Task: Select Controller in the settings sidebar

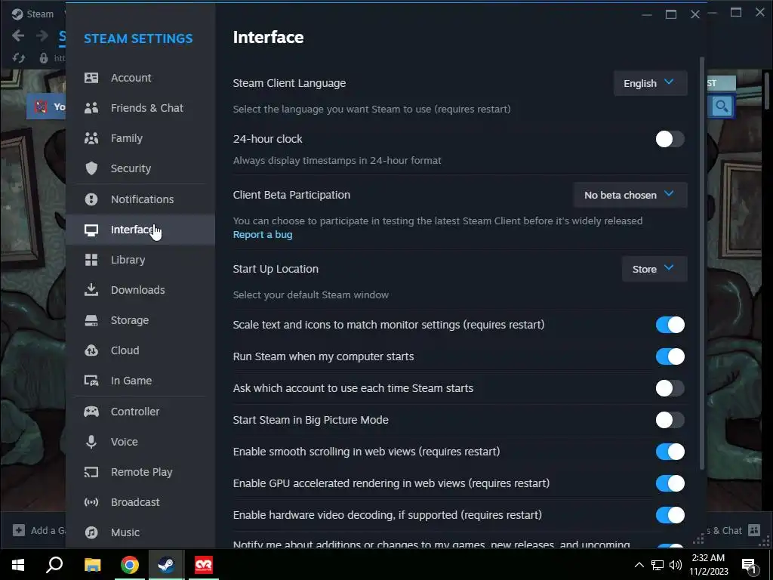Action: [x=140, y=412]
